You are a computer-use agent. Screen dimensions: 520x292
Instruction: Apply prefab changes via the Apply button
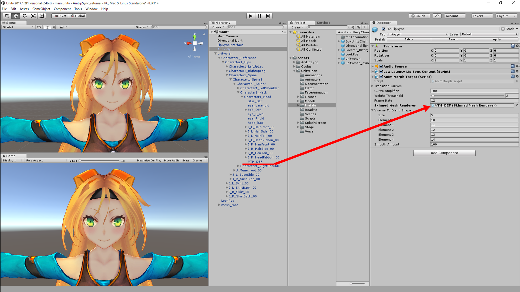tap(497, 39)
